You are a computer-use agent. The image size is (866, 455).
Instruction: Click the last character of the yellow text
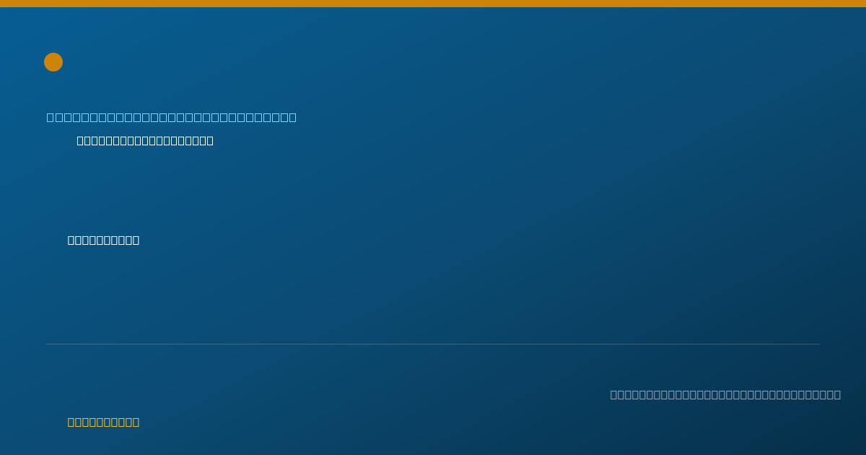135,422
